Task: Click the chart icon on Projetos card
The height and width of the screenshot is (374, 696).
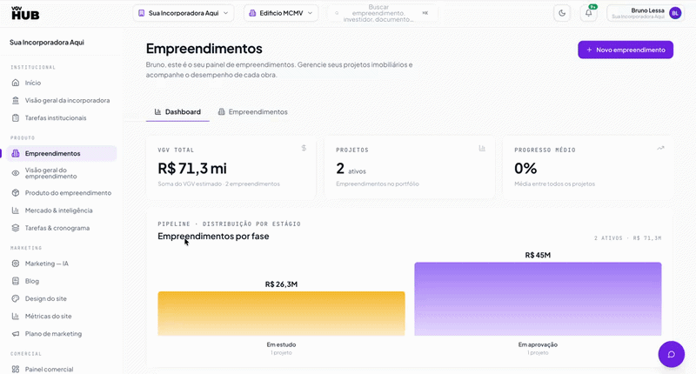Action: (482, 148)
